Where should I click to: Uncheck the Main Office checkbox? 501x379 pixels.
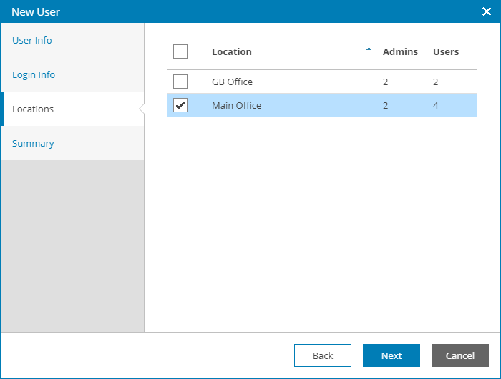coord(180,106)
